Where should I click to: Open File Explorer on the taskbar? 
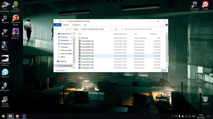pos(10,116)
